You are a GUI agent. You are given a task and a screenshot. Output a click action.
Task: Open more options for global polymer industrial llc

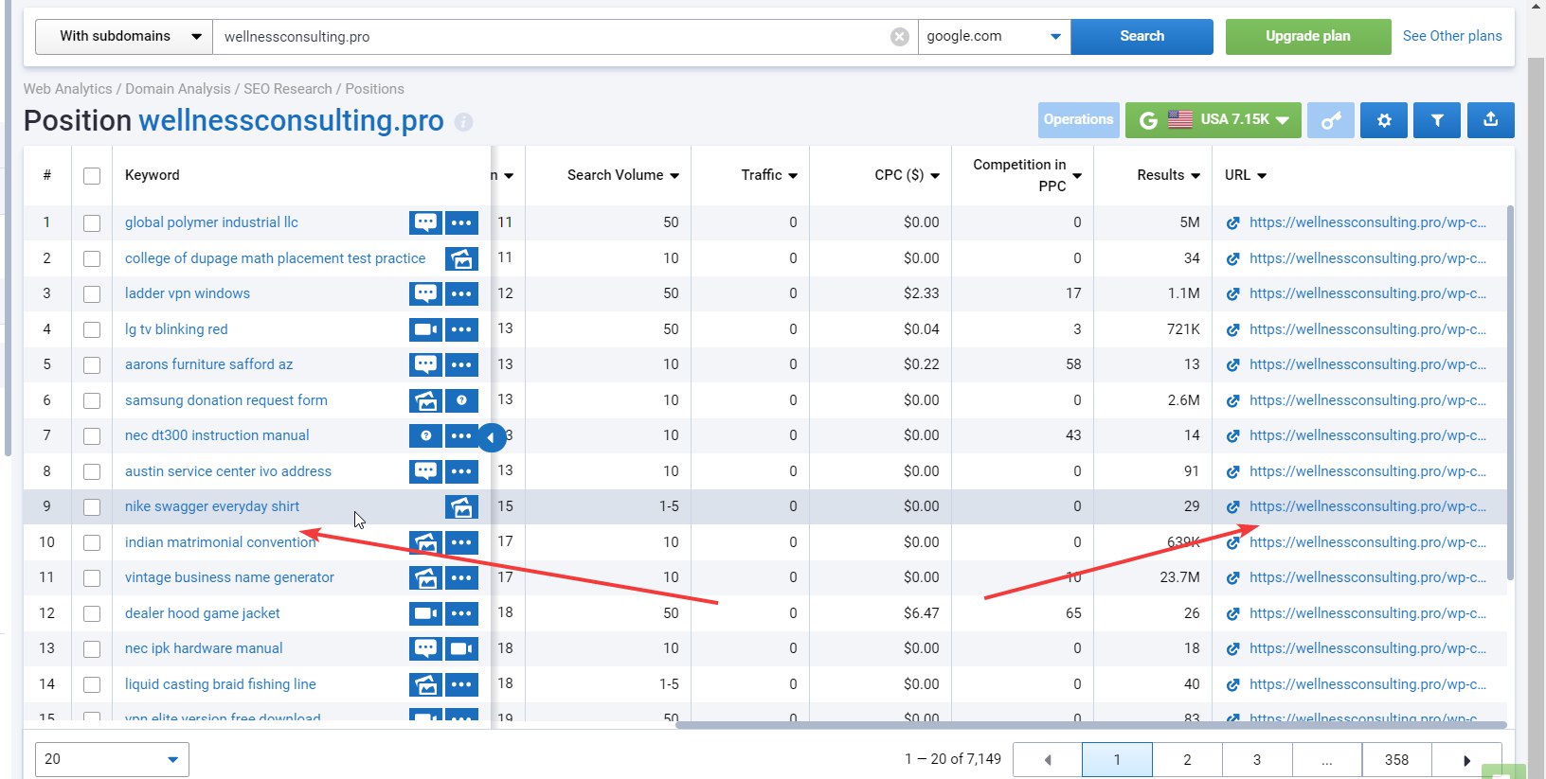click(x=461, y=222)
